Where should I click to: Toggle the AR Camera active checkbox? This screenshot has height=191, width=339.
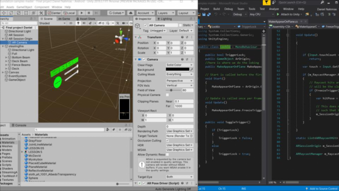[x=146, y=26]
